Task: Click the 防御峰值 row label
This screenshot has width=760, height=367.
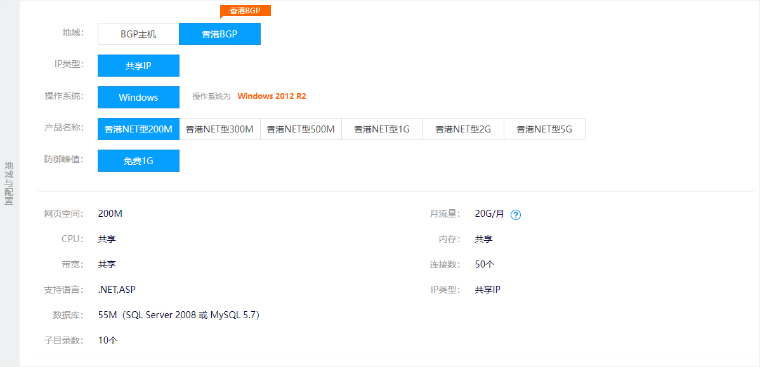Action: (x=63, y=159)
